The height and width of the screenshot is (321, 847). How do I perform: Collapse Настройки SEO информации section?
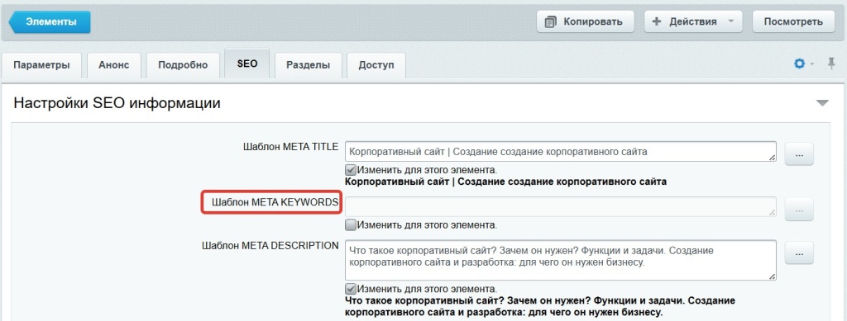(822, 103)
